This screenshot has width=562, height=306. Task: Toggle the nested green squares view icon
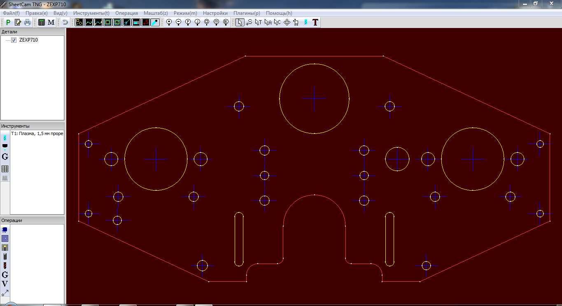tap(117, 22)
